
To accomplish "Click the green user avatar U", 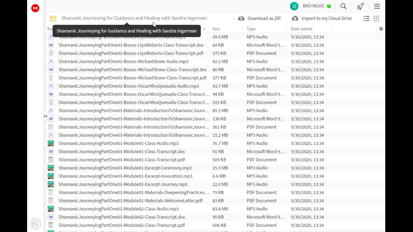I will click(294, 6).
